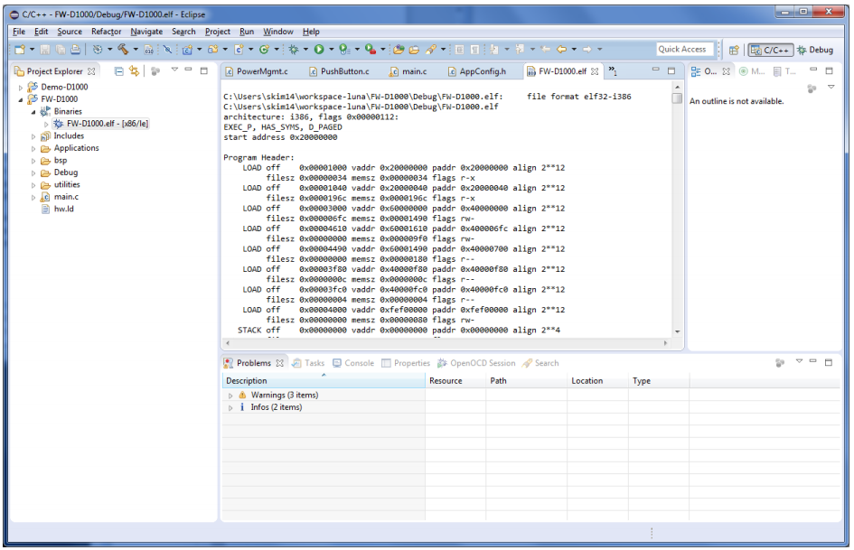The width and height of the screenshot is (854, 550).
Task: Open the File menu
Action: click(x=19, y=32)
